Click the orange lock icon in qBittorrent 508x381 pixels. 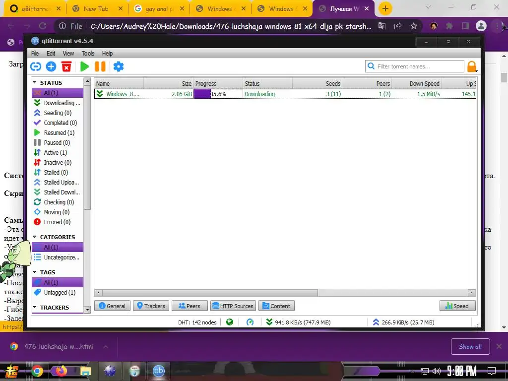[472, 66]
